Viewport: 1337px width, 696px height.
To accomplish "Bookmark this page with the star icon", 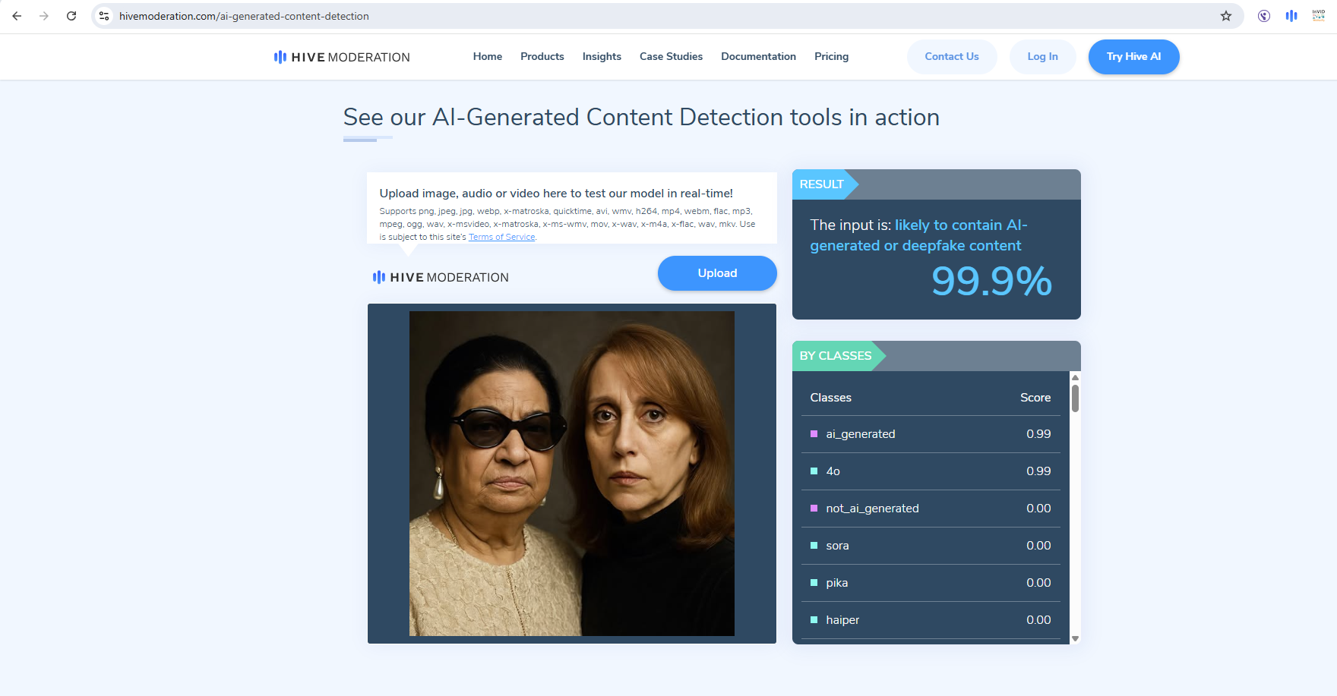I will coord(1225,15).
